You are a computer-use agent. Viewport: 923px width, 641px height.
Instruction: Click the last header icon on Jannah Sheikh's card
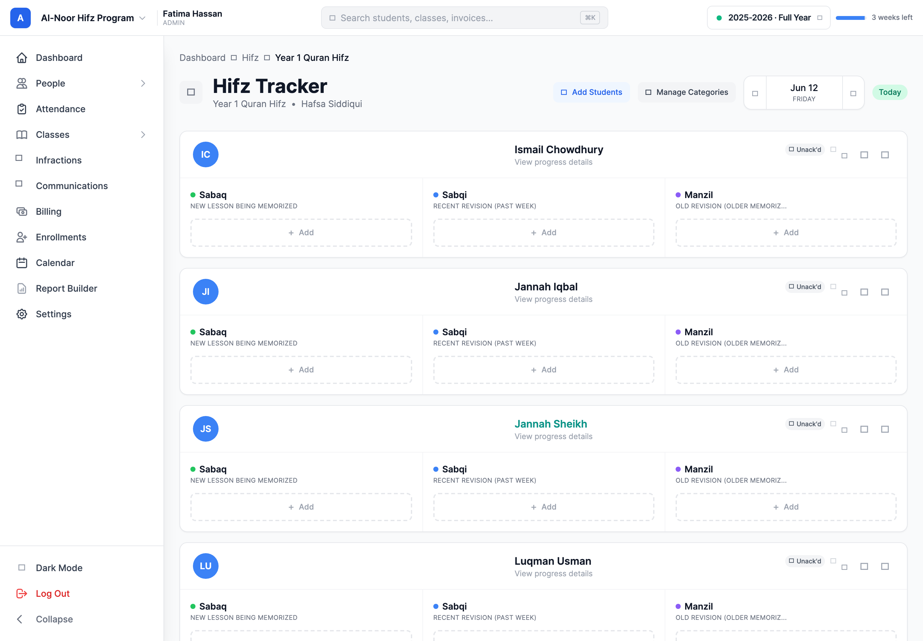(x=885, y=429)
